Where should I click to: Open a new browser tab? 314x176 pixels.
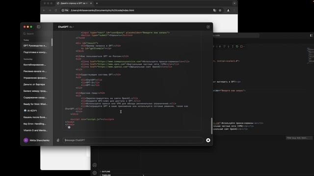point(97,3)
